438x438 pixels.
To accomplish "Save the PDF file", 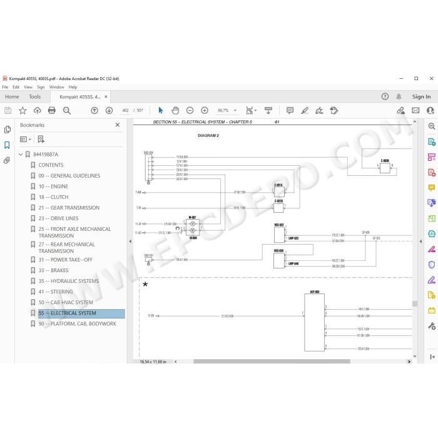I will tap(8, 111).
